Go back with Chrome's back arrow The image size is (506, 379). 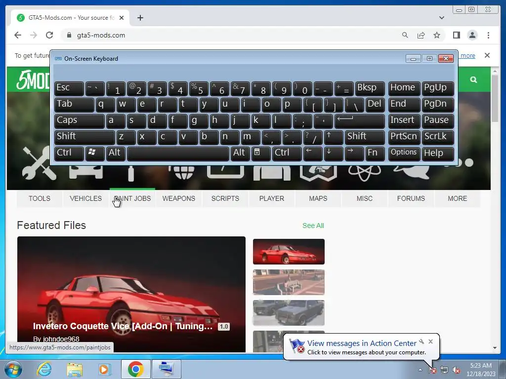point(18,35)
